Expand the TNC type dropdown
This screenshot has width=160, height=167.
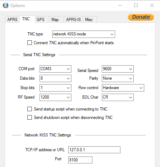(x=84, y=34)
